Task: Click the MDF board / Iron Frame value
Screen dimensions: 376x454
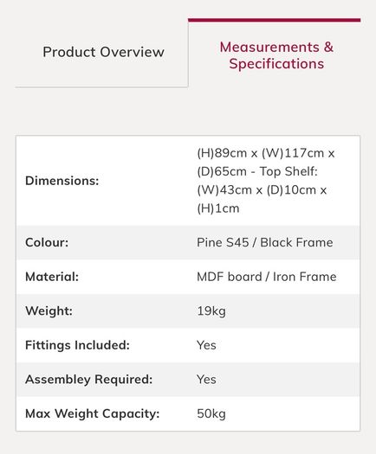Action: [267, 277]
